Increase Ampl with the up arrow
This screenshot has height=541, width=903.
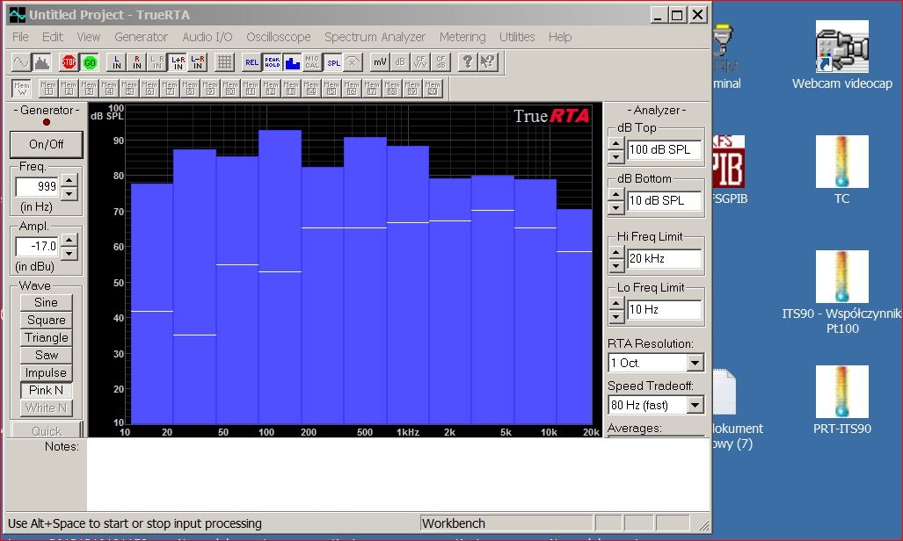pyautogui.click(x=69, y=240)
